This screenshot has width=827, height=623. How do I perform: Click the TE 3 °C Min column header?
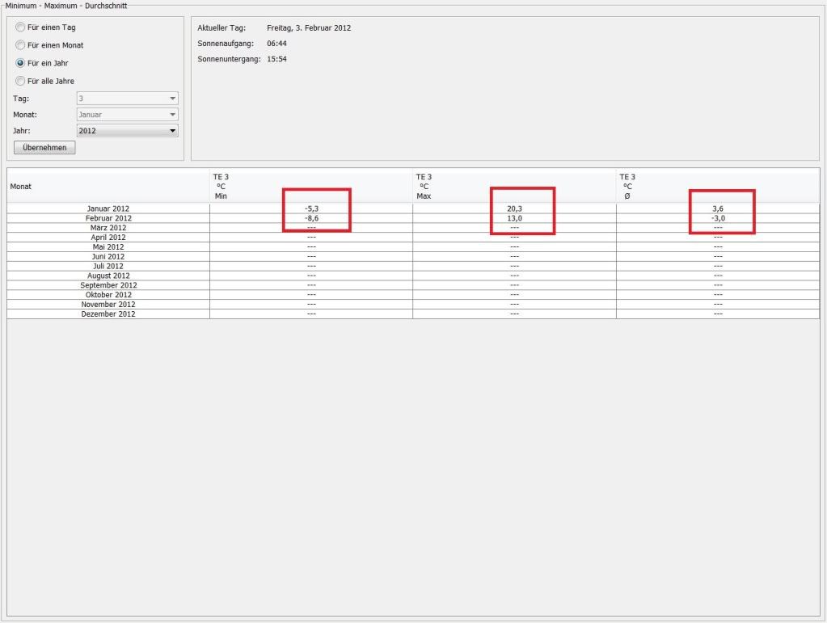tap(311, 187)
